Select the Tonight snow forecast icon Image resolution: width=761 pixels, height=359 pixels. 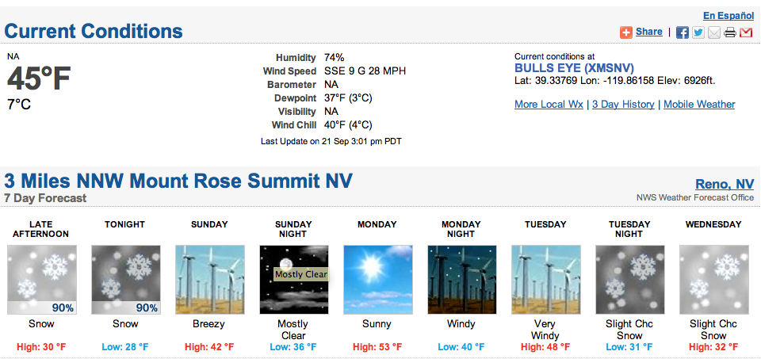tap(126, 280)
